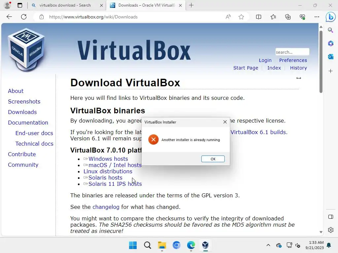Click the search... box on VirtualBox site
This screenshot has width=338, height=253.
point(292,52)
